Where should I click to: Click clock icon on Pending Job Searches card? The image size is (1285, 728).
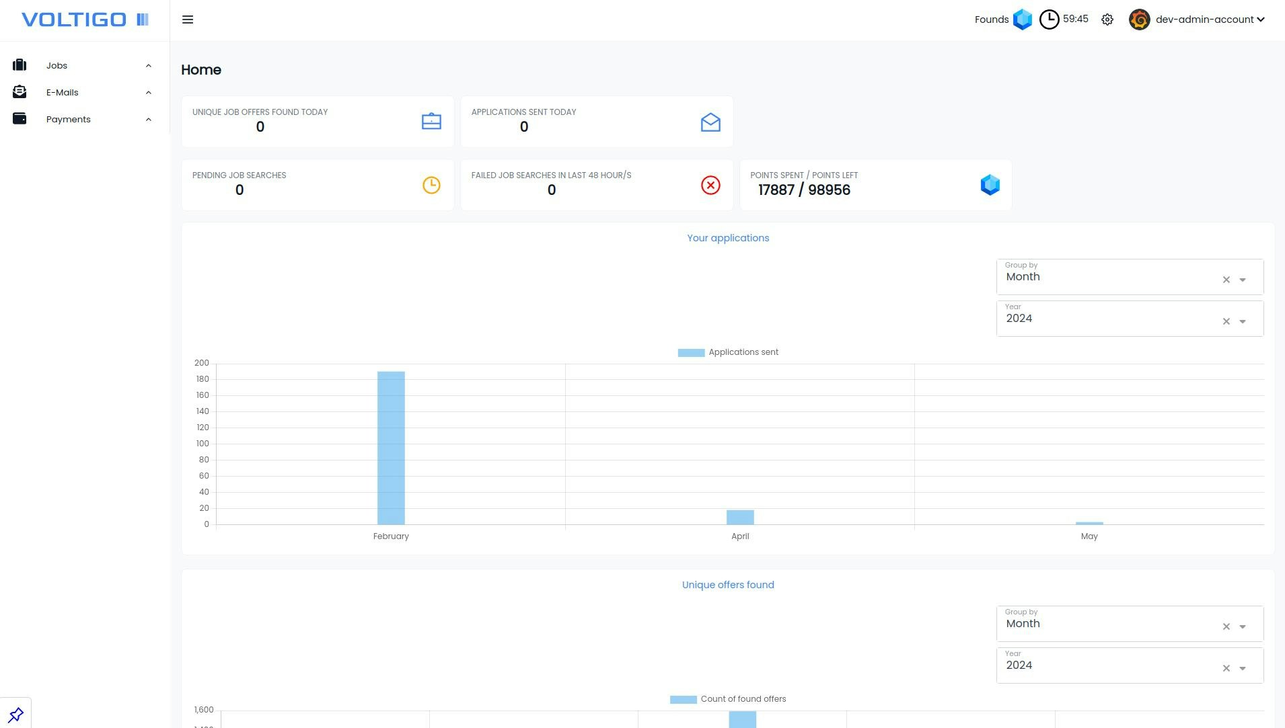point(431,185)
